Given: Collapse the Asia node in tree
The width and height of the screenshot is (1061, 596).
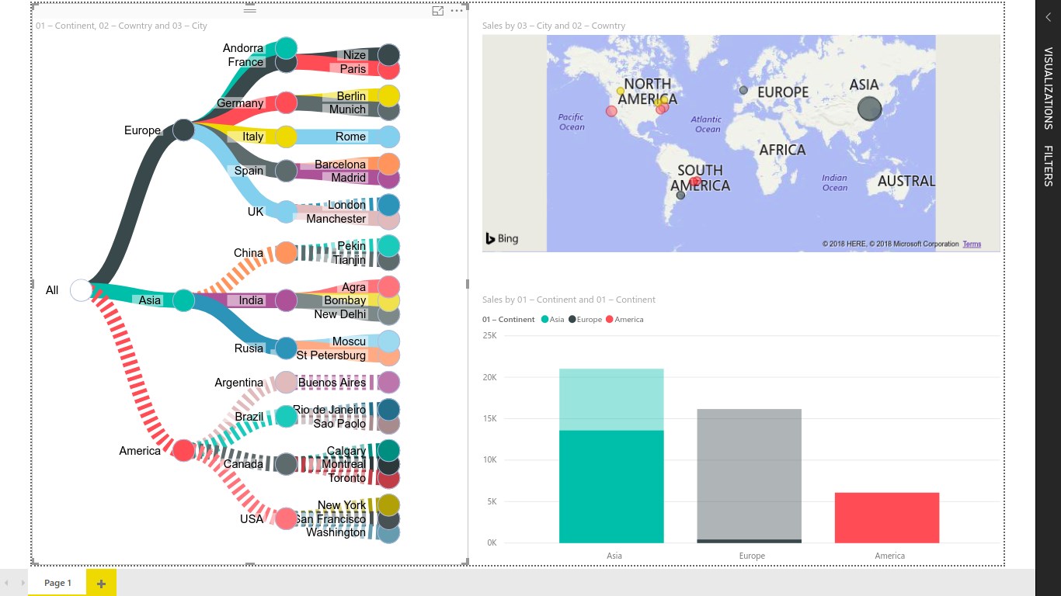Looking at the screenshot, I should coord(183,300).
